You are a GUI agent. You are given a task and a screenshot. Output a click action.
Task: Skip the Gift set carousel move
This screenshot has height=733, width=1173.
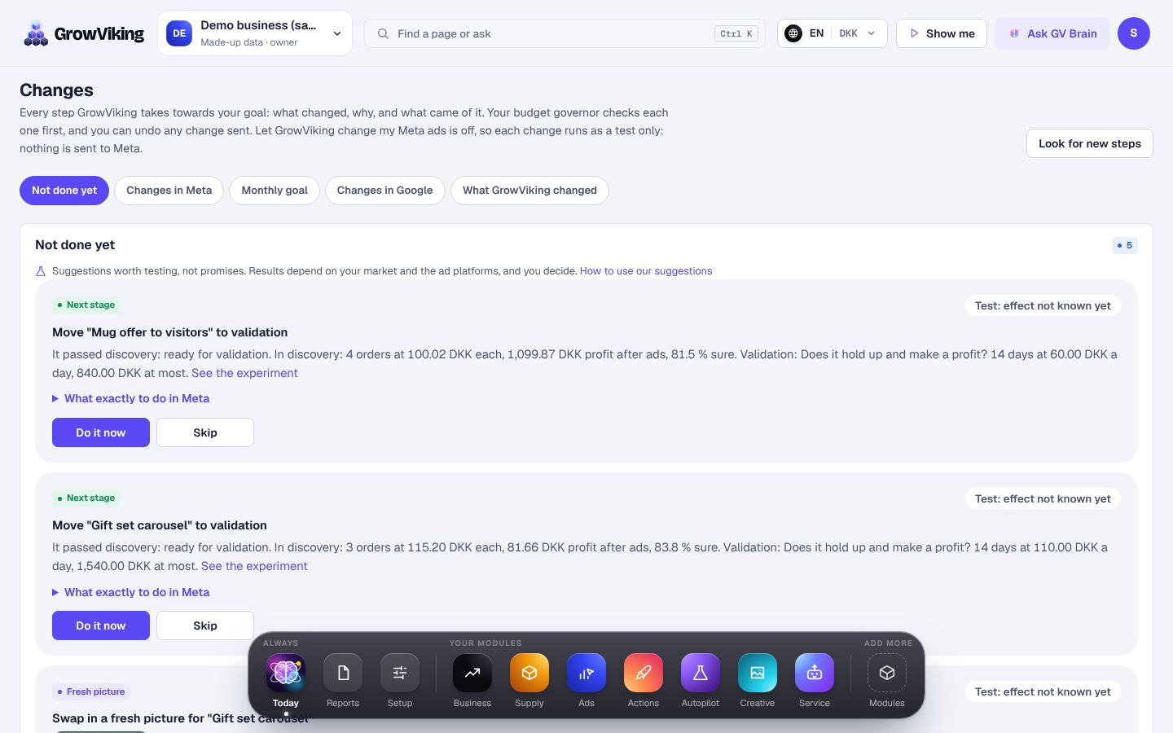point(205,625)
